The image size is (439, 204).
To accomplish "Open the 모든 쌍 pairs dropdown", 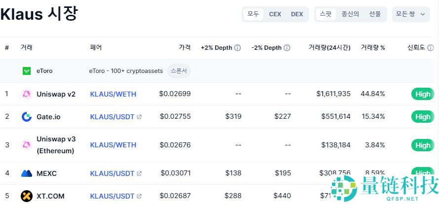I will click(x=410, y=14).
